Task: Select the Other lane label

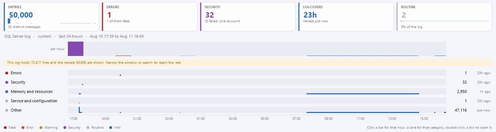Action: 16,110
